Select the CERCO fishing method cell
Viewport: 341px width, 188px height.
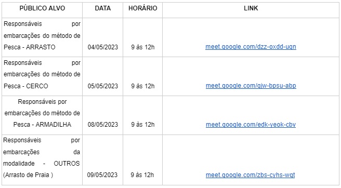(42, 76)
